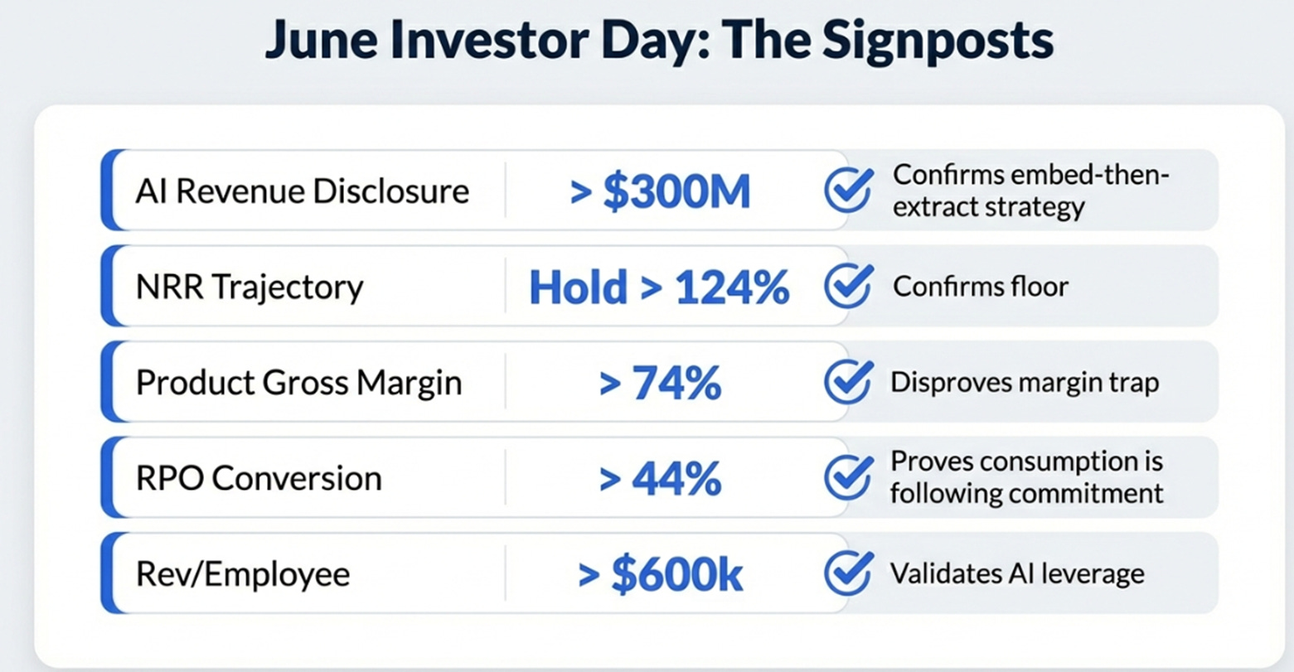Click the AI Revenue Disclosure label
This screenshot has height=672, width=1294.
pos(303,191)
